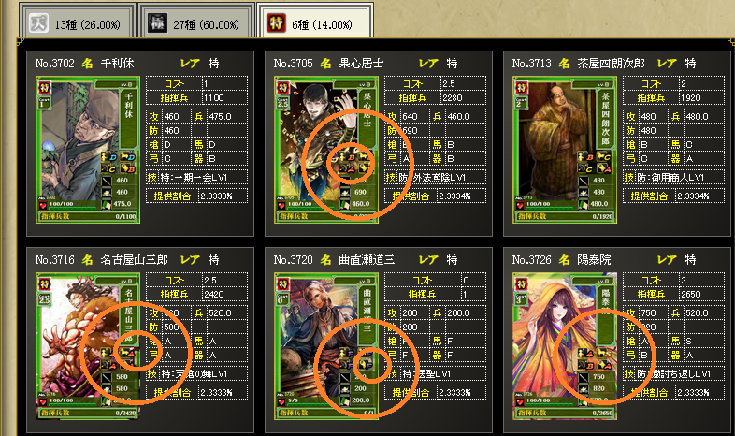Click the 提供割合 2.3333% value for 曲直瀬道三
Viewport: 735px width, 436px height.
tap(454, 392)
